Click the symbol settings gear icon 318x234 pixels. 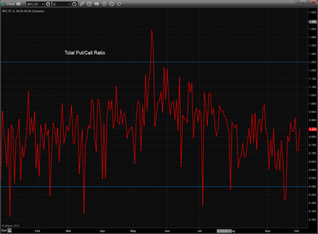pyautogui.click(x=48, y=4)
